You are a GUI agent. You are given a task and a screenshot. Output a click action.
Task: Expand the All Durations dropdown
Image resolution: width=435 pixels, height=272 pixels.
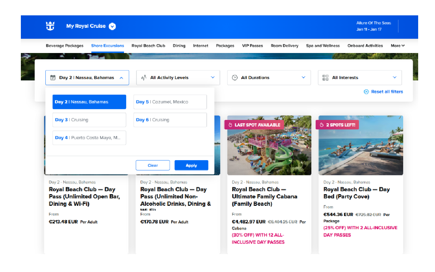click(x=269, y=78)
